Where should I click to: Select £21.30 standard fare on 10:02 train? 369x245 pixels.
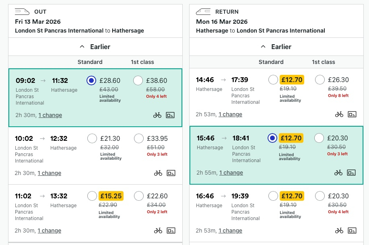[x=92, y=138]
